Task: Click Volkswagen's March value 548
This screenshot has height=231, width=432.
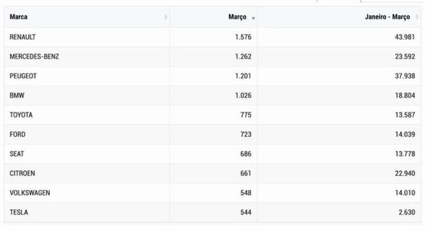Action: click(x=246, y=193)
